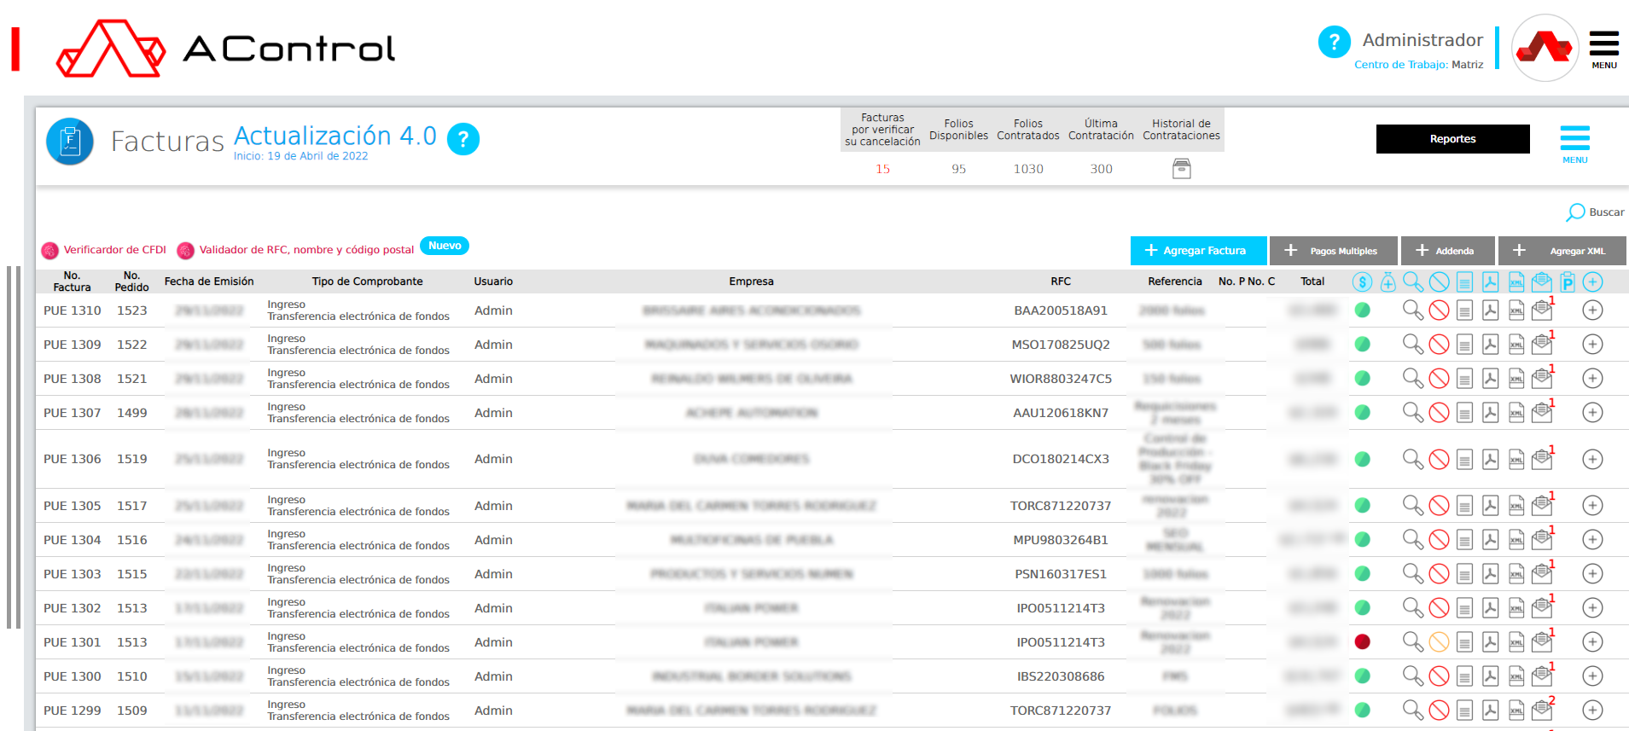Screen dimensions: 1629x731
Task: Click the green status dot for PUE 1310
Action: [1363, 310]
